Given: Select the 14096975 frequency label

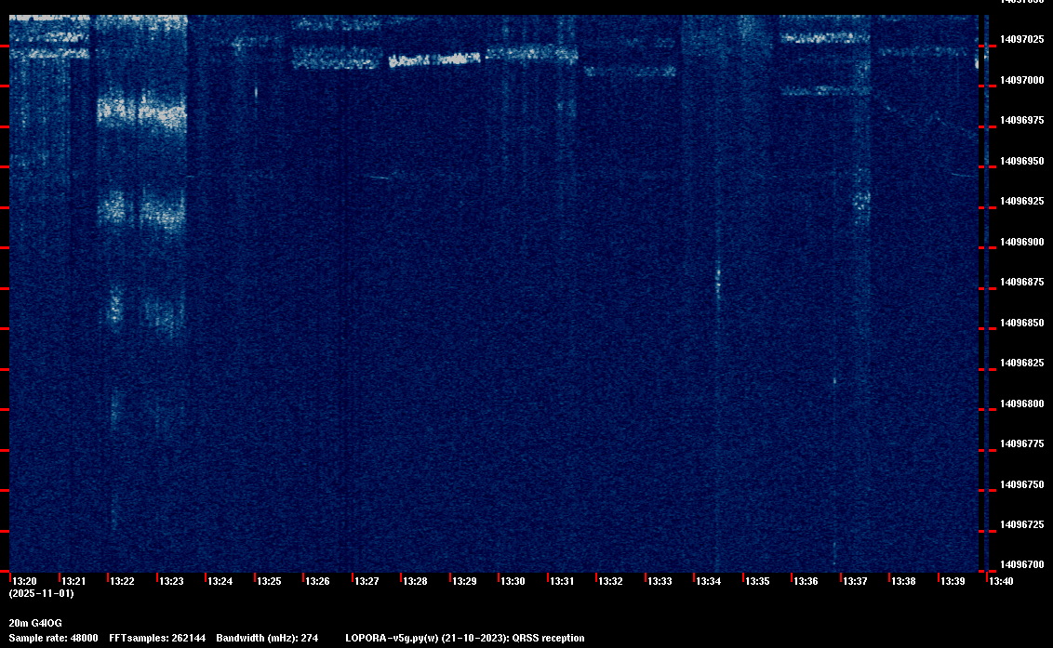Looking at the screenshot, I should tap(1022, 120).
